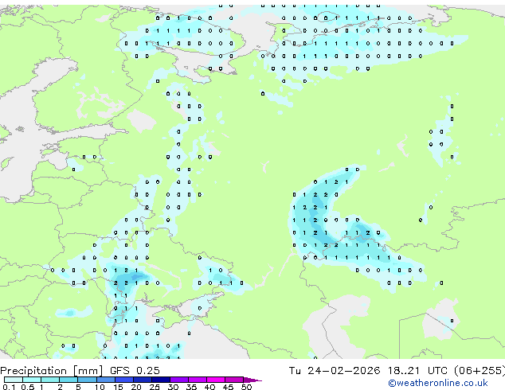Viewport: 505px width, 390px height.
Task: Click the "0.1" legend scale label
Action: 9,387
